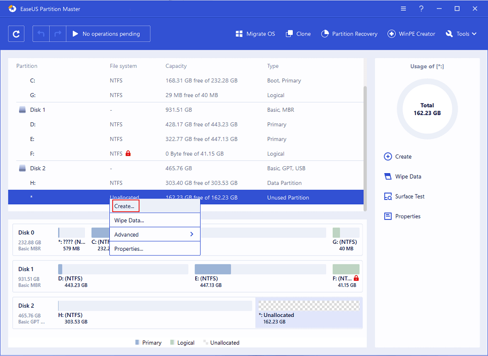The height and width of the screenshot is (356, 488).
Task: Select the unallocated Unused Partition row
Action: point(186,197)
